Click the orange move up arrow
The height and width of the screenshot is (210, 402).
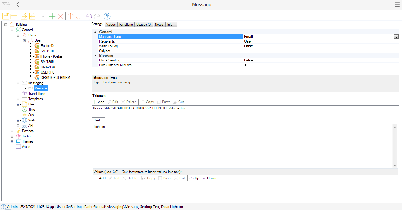[x=70, y=16]
